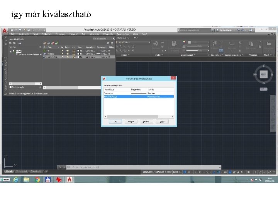This screenshot has height=209, width=278.
Task: Click the New Group Filter icon
Action: (x=14, y=43)
